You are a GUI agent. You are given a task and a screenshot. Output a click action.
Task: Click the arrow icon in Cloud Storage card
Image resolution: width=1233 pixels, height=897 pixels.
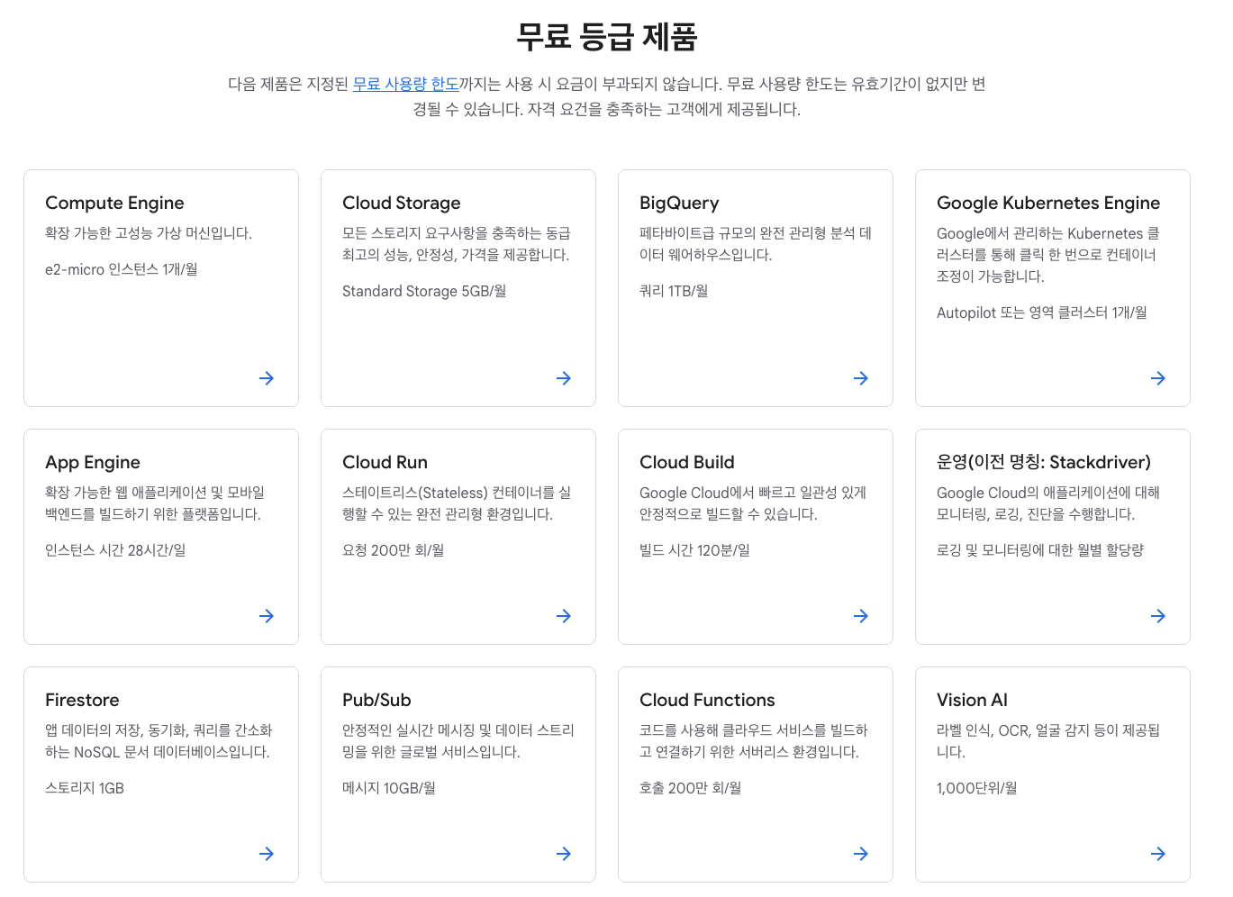coord(564,378)
